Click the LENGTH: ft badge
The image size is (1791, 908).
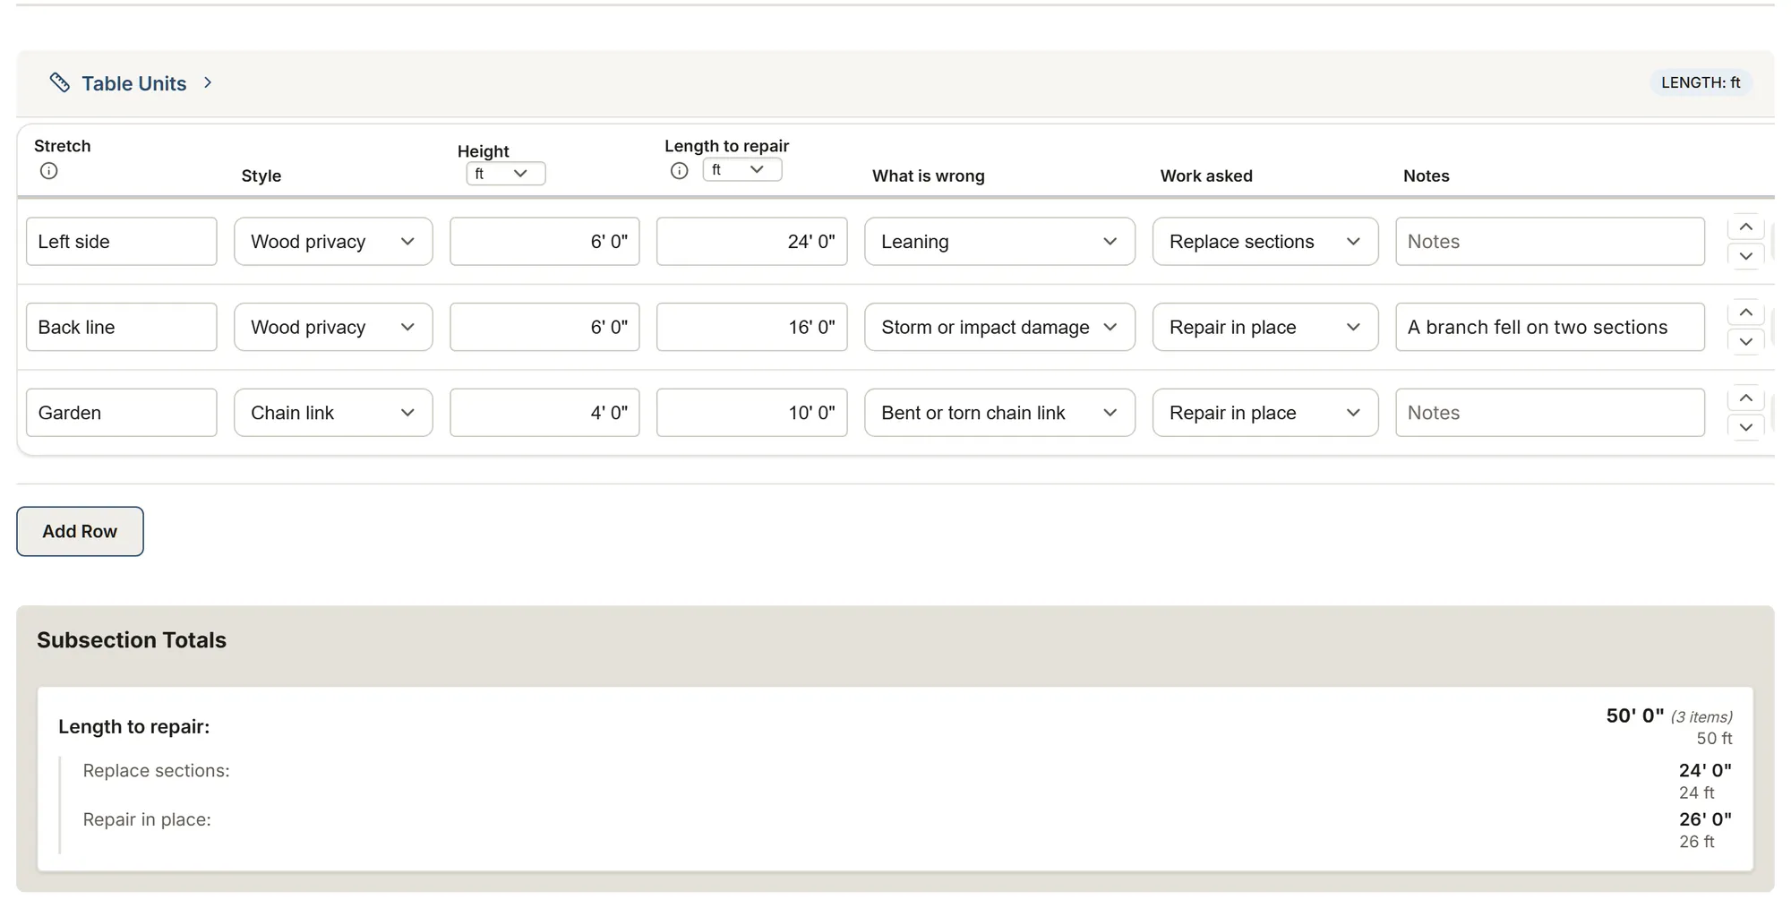1700,82
